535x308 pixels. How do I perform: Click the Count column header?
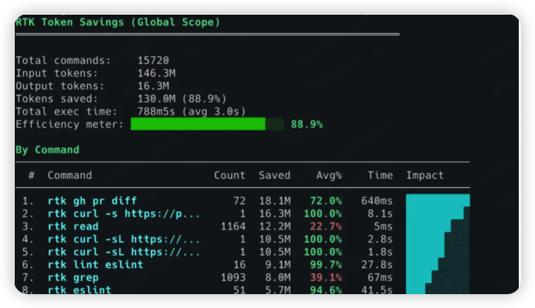tap(229, 176)
